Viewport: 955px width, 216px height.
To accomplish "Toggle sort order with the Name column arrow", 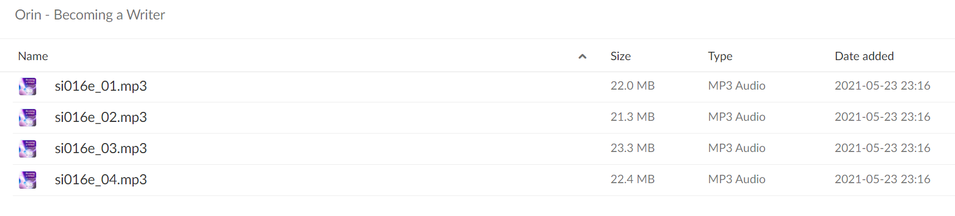I will coord(582,56).
